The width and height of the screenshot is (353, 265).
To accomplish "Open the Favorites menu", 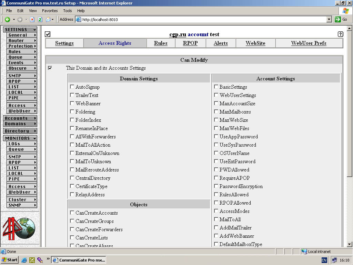I will point(50,11).
